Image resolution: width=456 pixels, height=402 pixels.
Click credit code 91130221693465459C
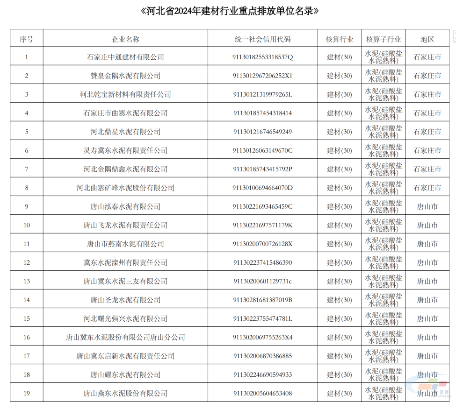click(x=262, y=207)
